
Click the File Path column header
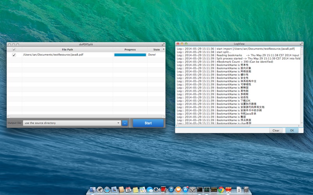coord(67,50)
